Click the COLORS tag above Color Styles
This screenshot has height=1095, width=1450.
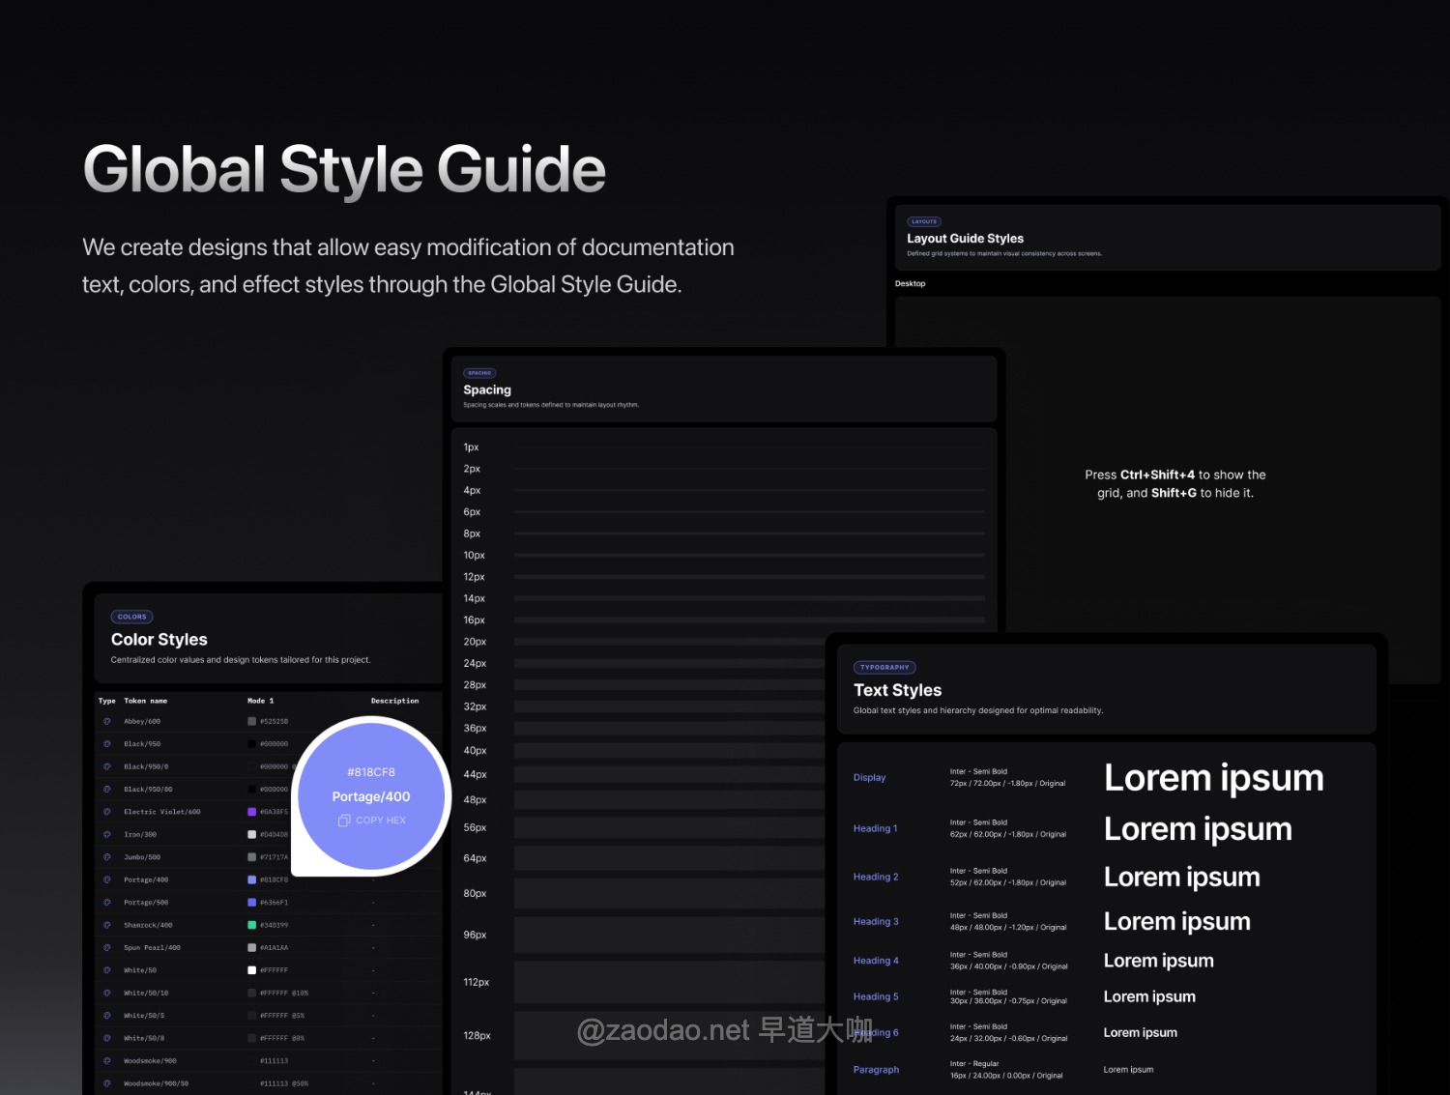[132, 617]
